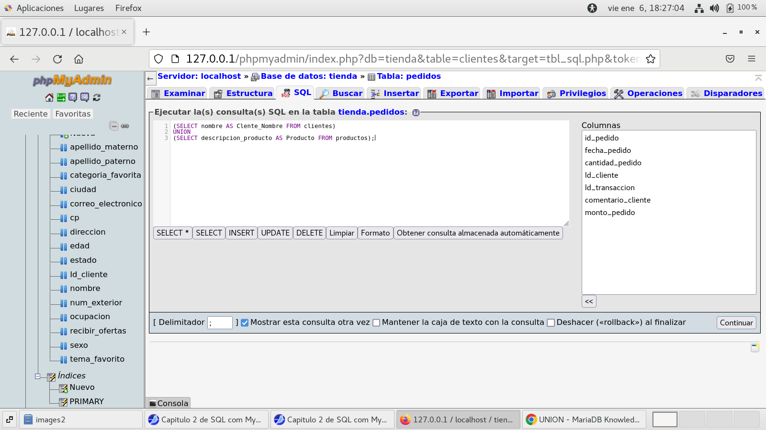Enable 'Mantener la caja de texto' checkbox

tap(376, 322)
